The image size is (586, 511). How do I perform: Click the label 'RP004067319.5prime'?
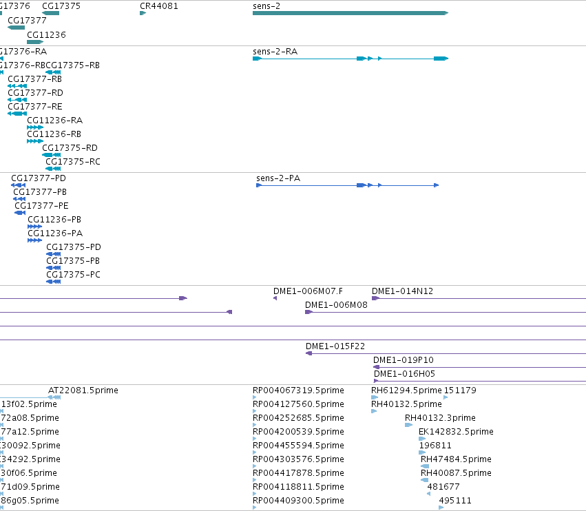tap(298, 390)
